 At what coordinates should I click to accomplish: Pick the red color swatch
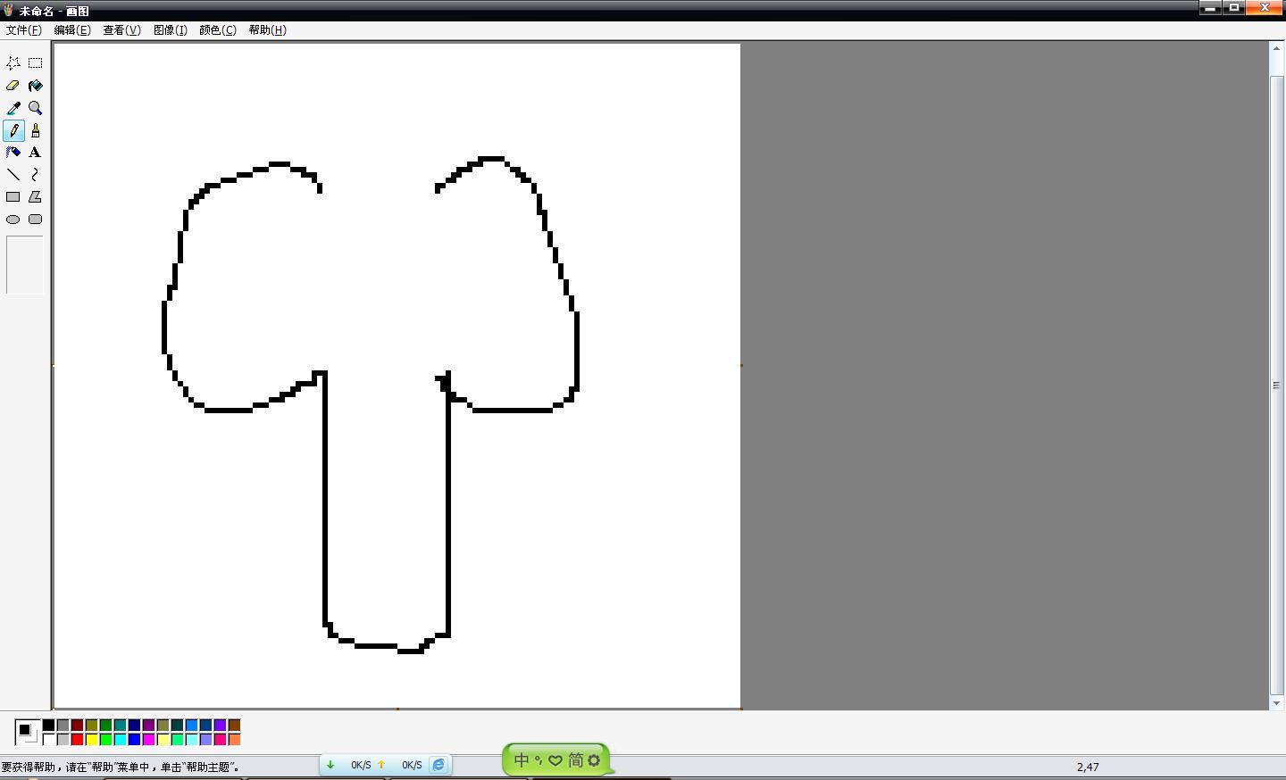pos(78,740)
